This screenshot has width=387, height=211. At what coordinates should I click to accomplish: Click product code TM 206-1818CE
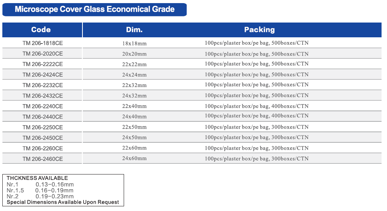tap(43, 43)
